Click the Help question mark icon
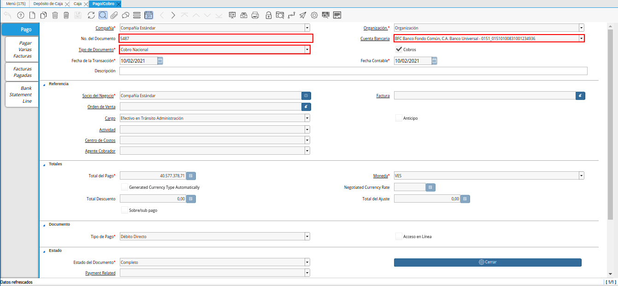618x286 pixels. pyautogui.click(x=20, y=15)
